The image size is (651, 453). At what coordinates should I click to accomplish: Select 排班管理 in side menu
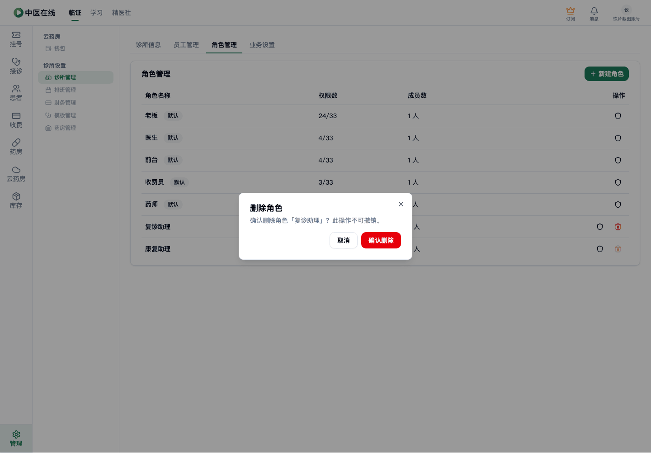pyautogui.click(x=75, y=90)
